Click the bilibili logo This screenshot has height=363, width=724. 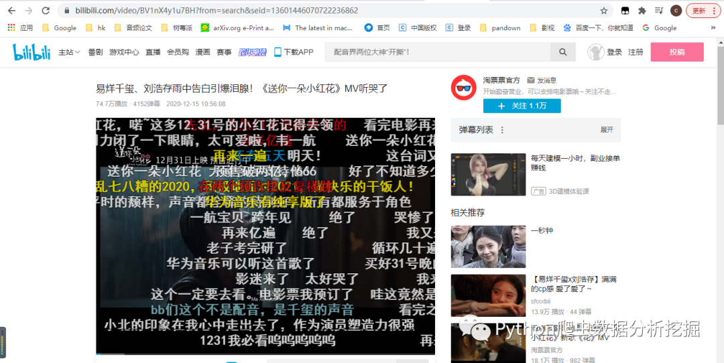tap(32, 52)
